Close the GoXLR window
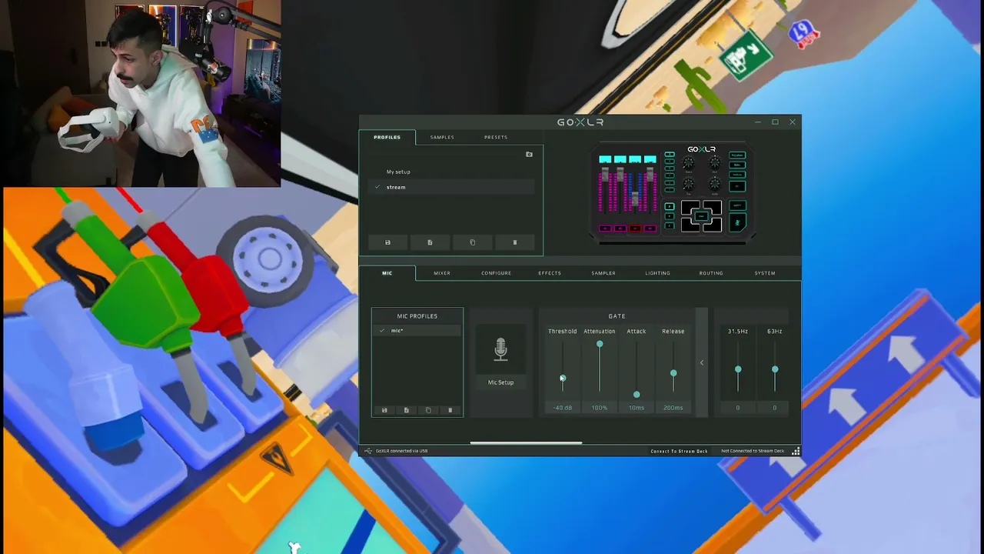This screenshot has width=984, height=554. (793, 122)
